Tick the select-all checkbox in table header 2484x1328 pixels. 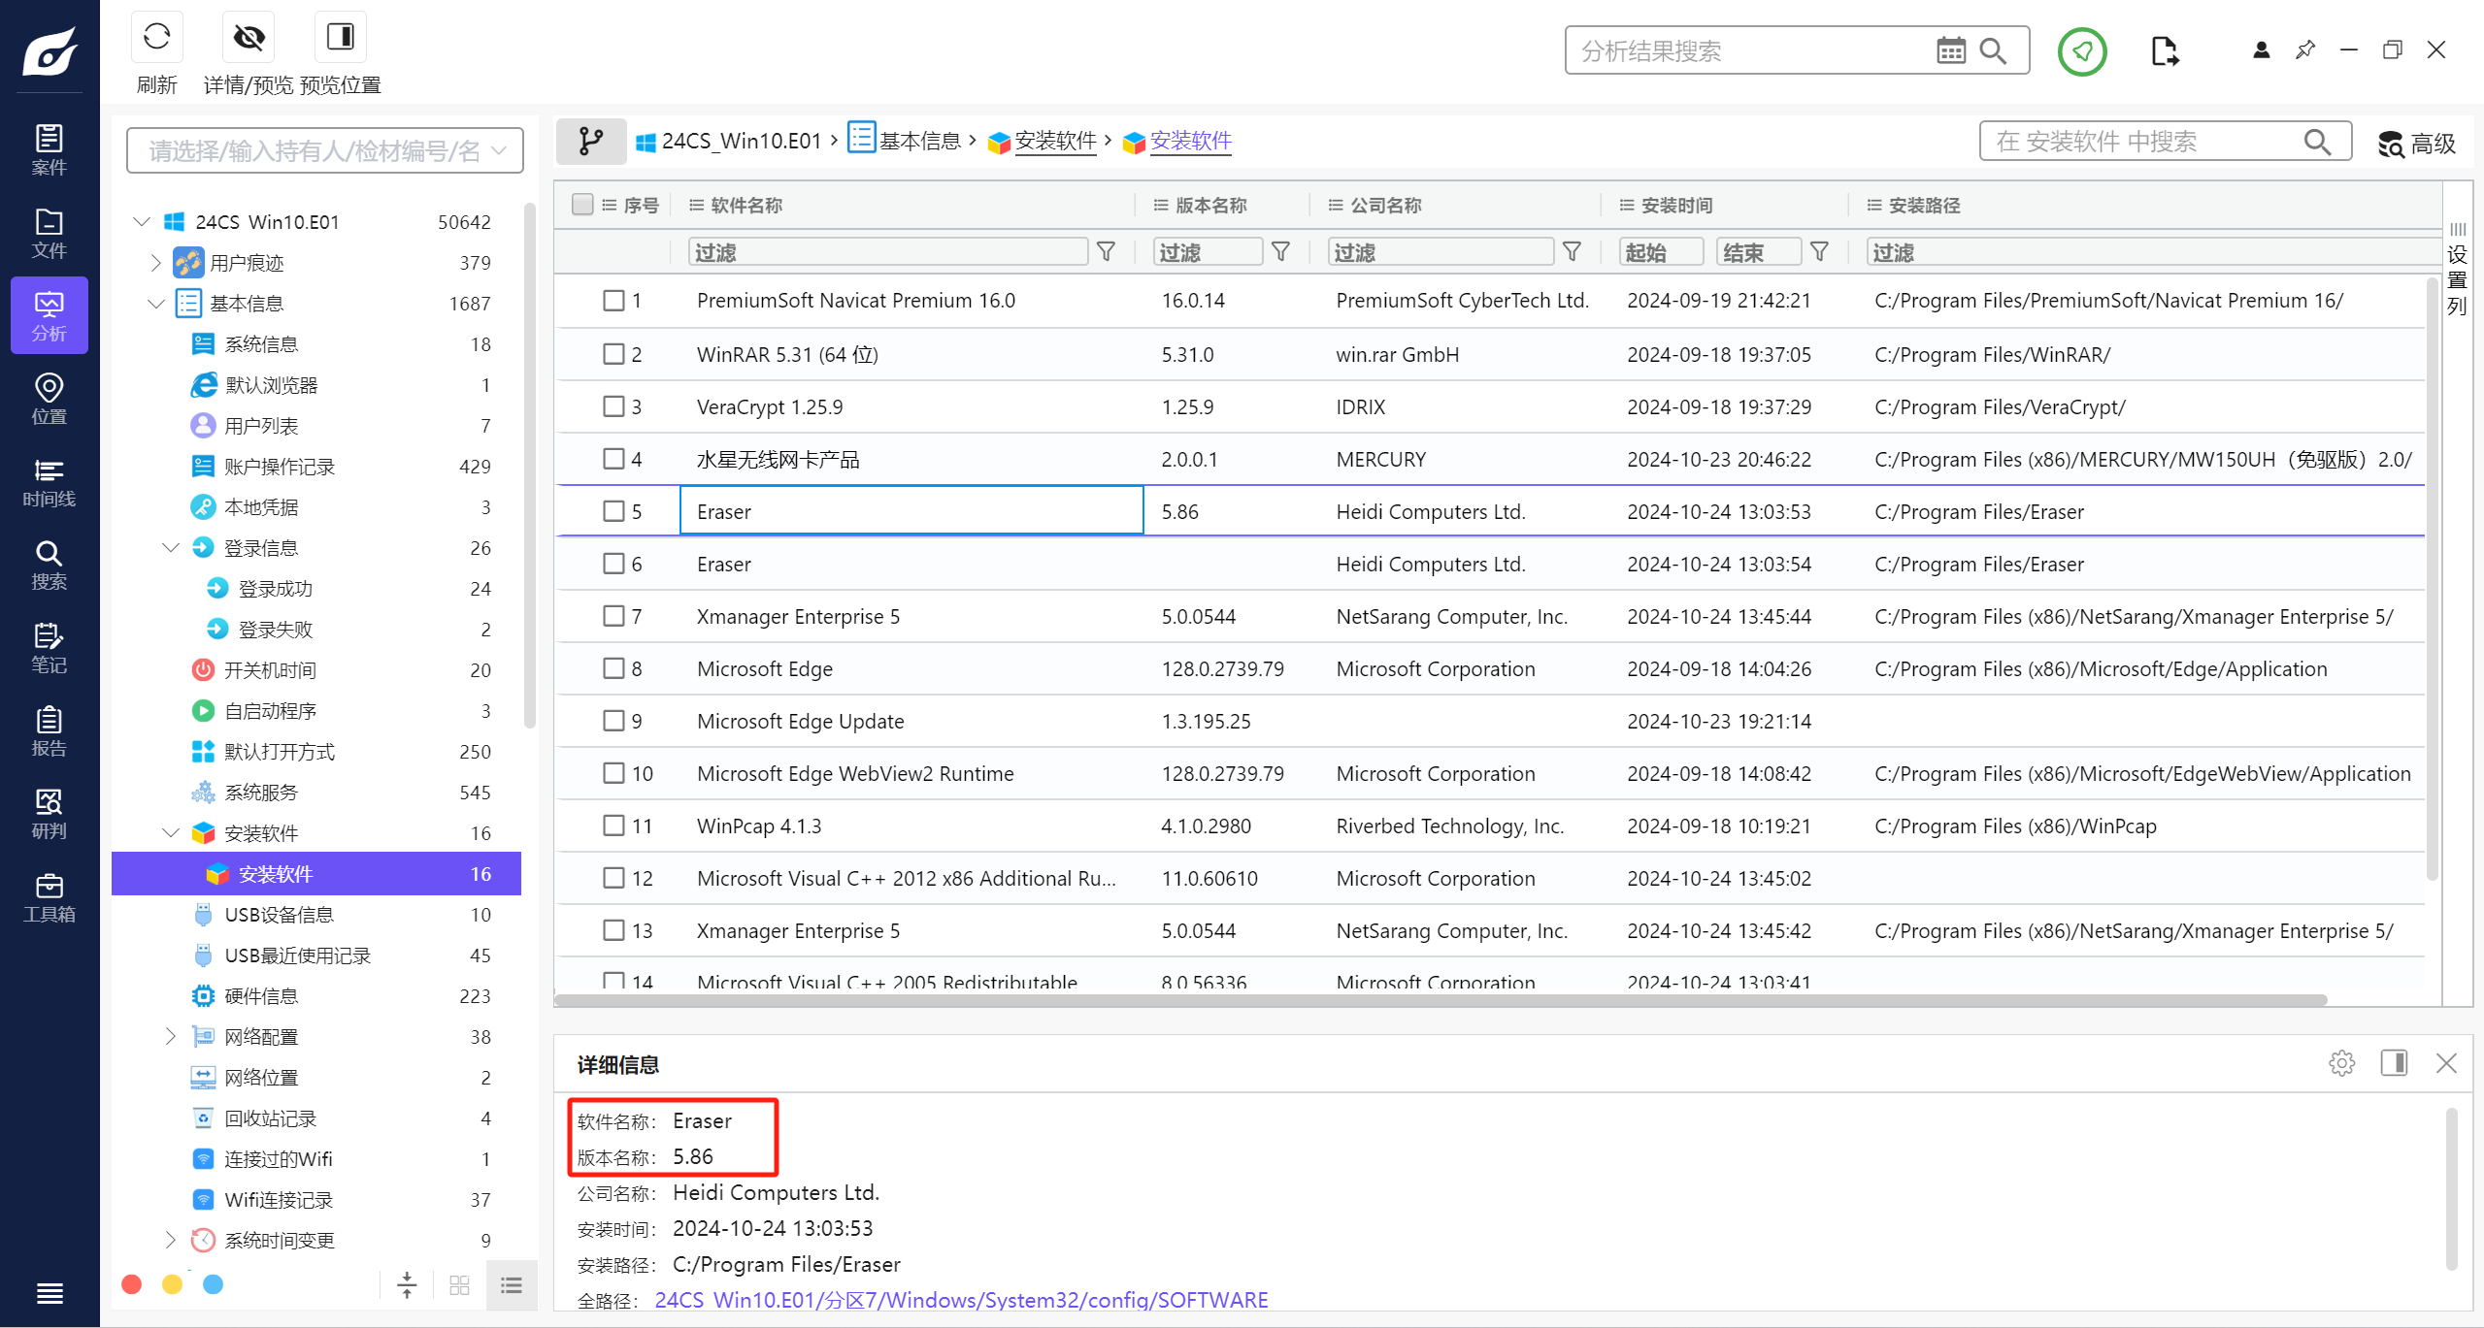[582, 205]
